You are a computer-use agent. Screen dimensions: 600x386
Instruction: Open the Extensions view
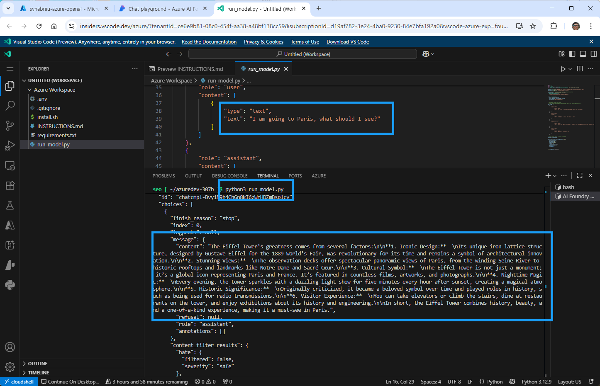(10, 185)
